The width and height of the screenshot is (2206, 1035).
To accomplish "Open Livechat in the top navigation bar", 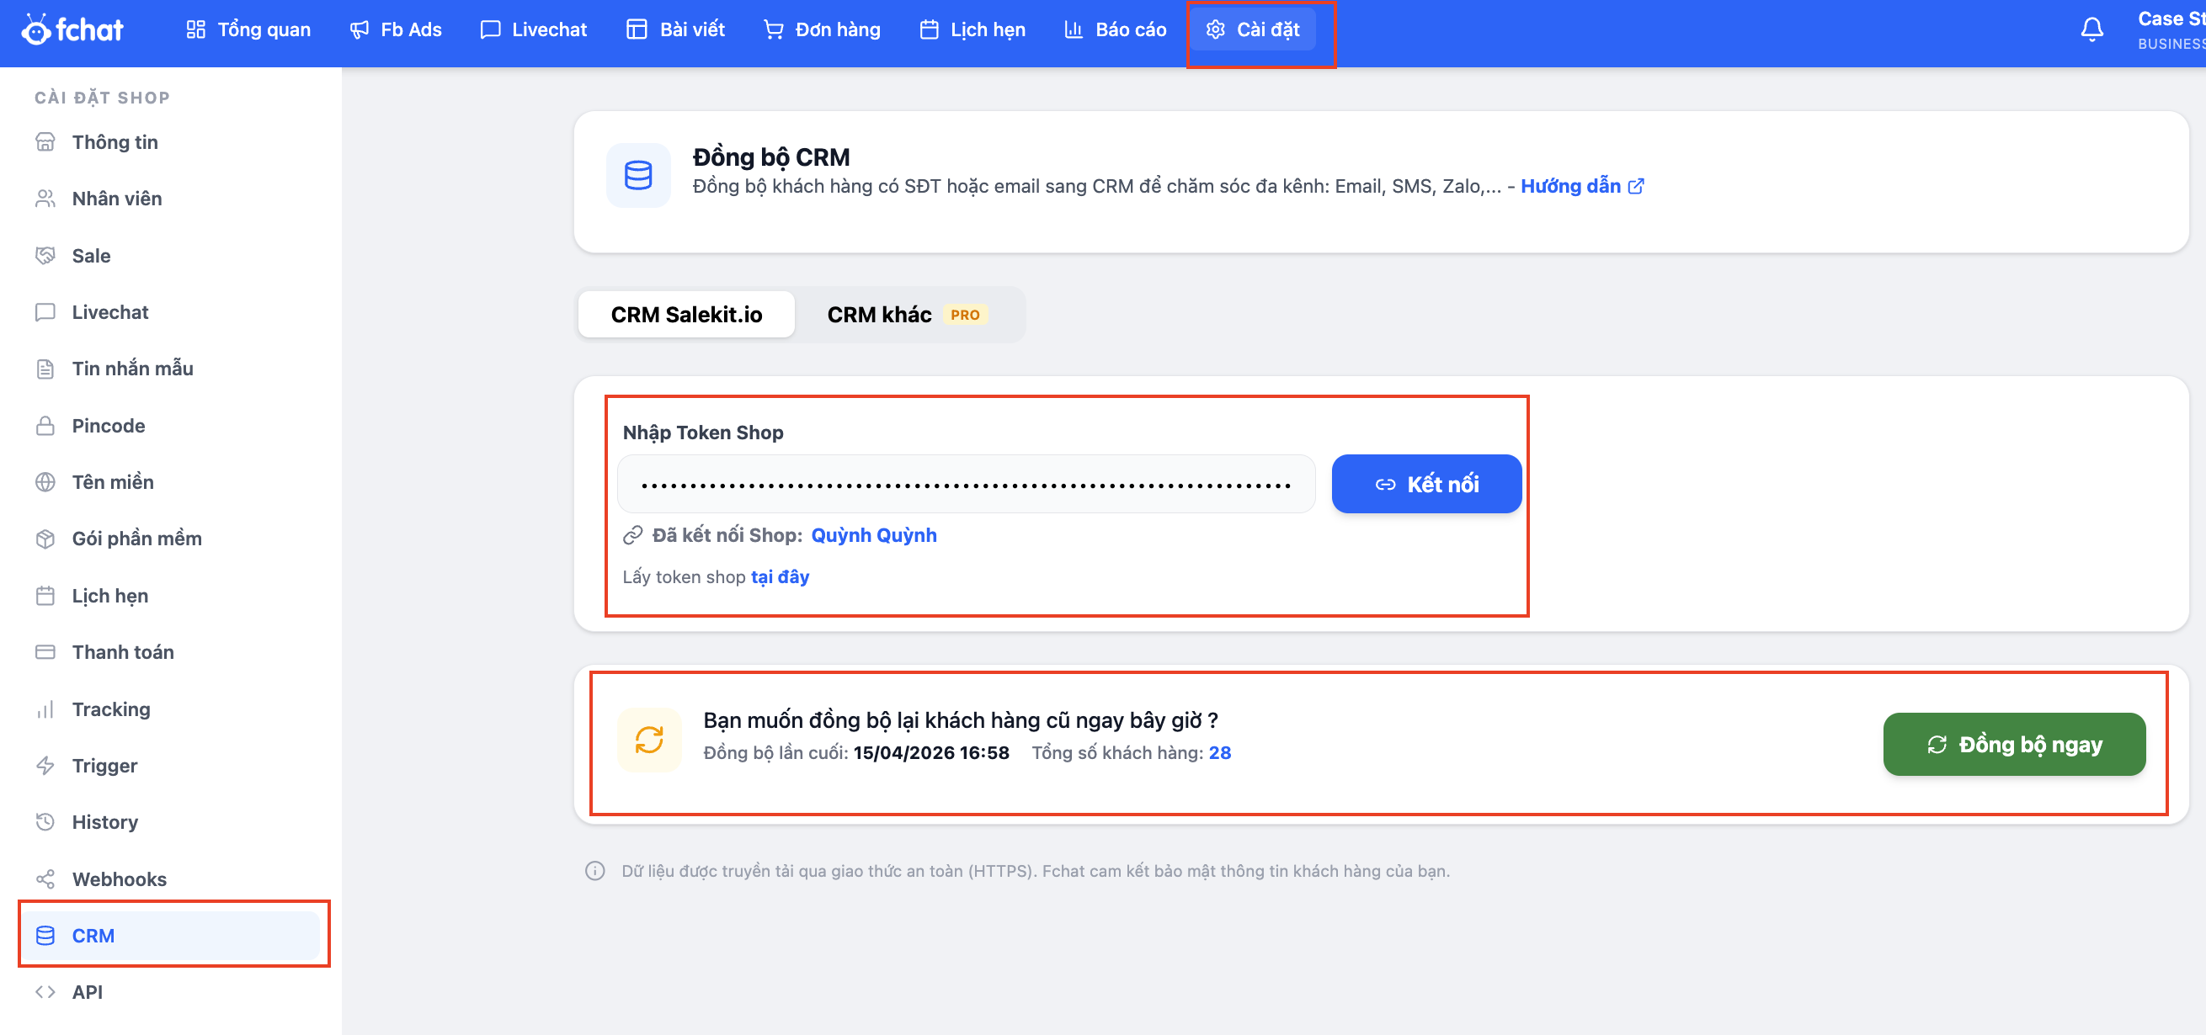I will pyautogui.click(x=534, y=30).
